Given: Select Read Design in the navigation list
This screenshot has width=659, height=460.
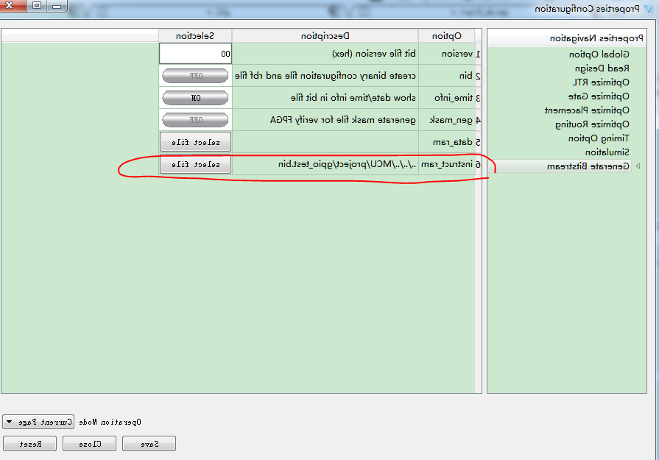Looking at the screenshot, I should (602, 68).
